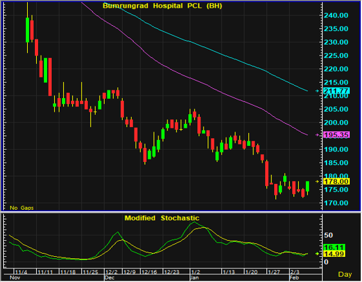Click the yellow 178.00 last price tag
362x282 pixels.
337,181
